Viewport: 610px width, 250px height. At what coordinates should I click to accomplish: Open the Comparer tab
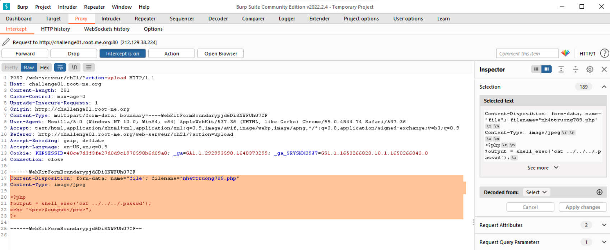coord(253,19)
